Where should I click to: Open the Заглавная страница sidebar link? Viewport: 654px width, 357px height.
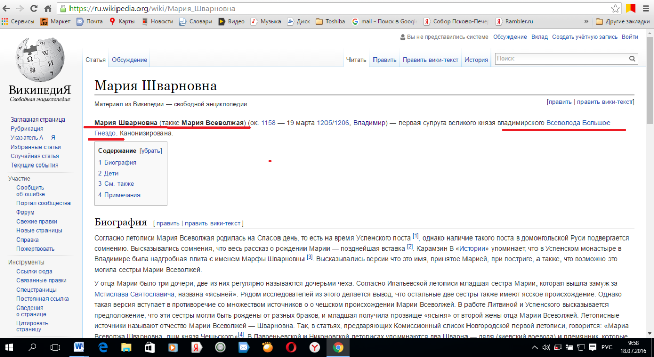tap(38, 120)
